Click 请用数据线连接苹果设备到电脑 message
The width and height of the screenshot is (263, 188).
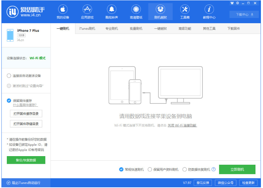click(155, 116)
